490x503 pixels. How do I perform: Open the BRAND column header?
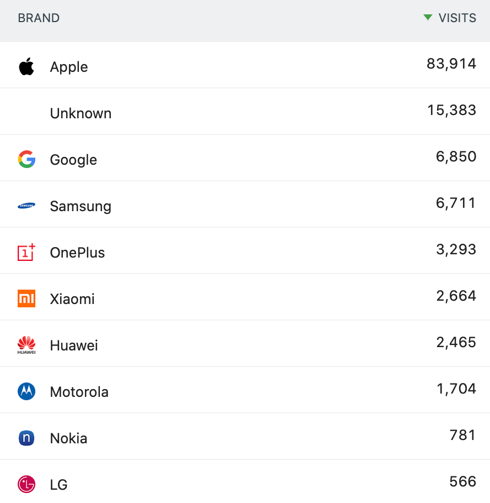(x=38, y=18)
